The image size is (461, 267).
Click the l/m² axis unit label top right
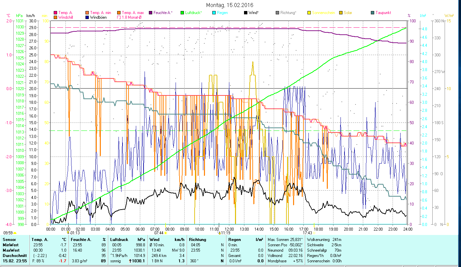coord(423,16)
